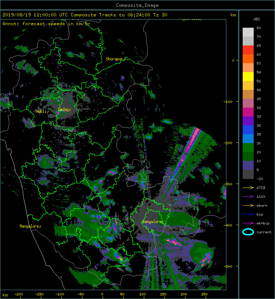Click the light gray 80 dBZ swatch
Viewport: 275px width, 299px height.
[248, 32]
